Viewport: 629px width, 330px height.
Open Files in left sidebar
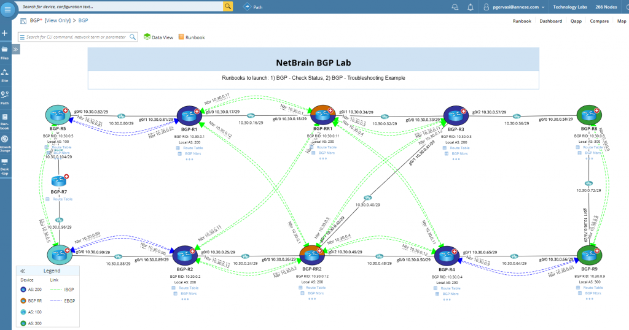pyautogui.click(x=5, y=53)
